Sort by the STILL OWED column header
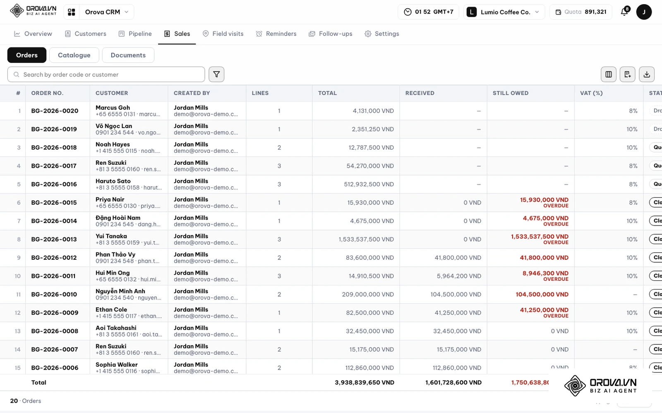This screenshot has width=662, height=413. (511, 93)
